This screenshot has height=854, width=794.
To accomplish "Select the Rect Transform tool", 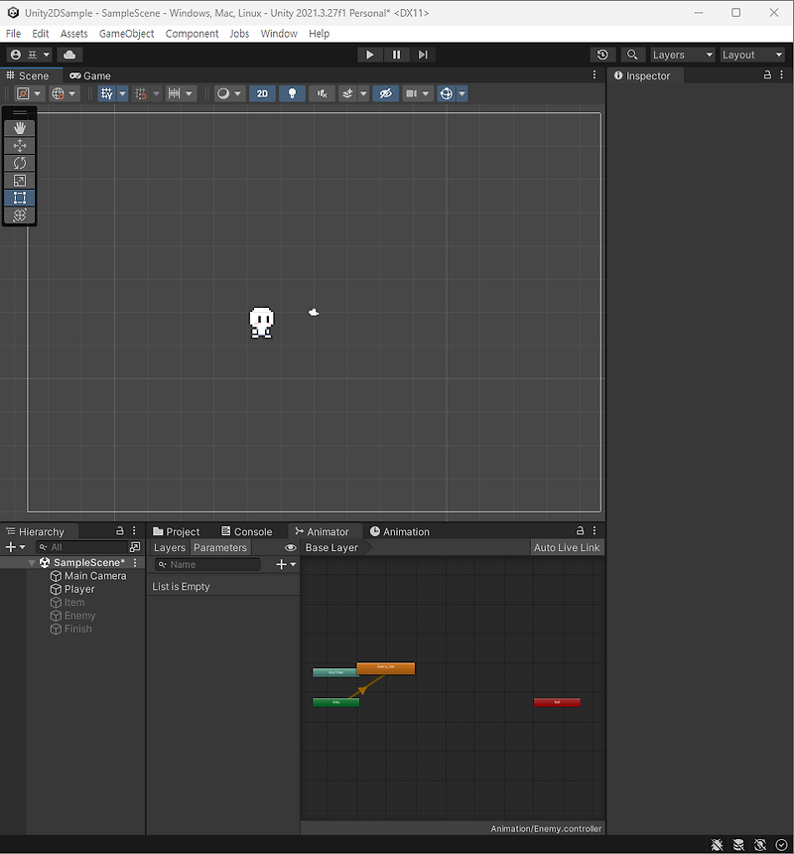I will [x=20, y=198].
